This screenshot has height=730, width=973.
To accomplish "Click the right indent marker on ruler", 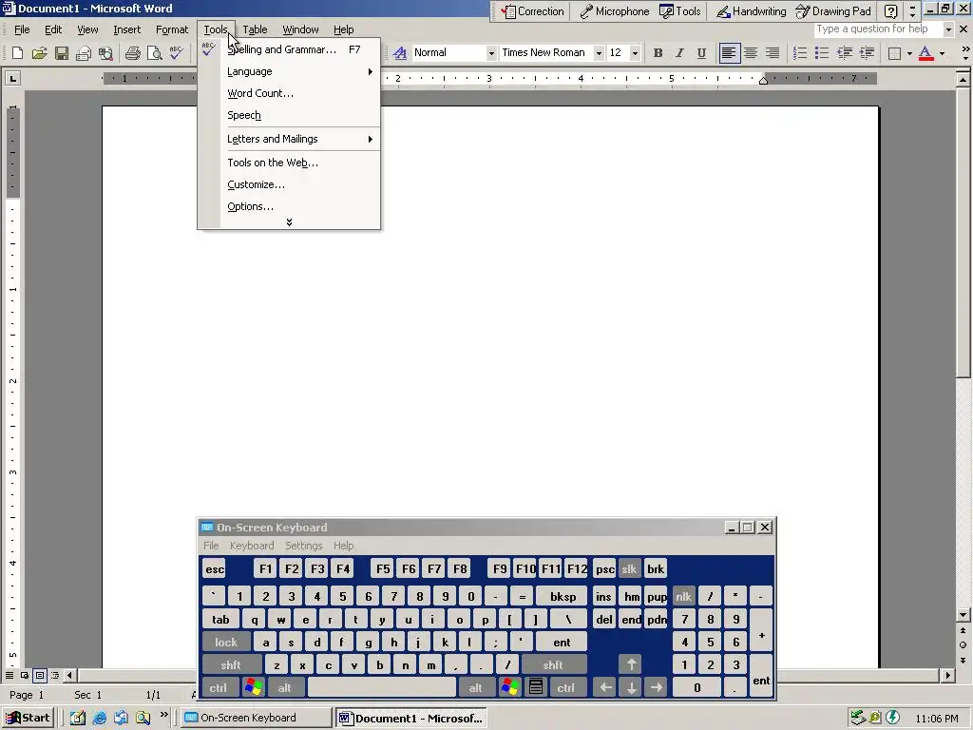I will click(763, 80).
